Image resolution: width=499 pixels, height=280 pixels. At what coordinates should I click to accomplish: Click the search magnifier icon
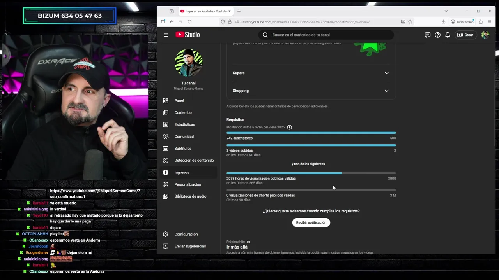tap(265, 35)
